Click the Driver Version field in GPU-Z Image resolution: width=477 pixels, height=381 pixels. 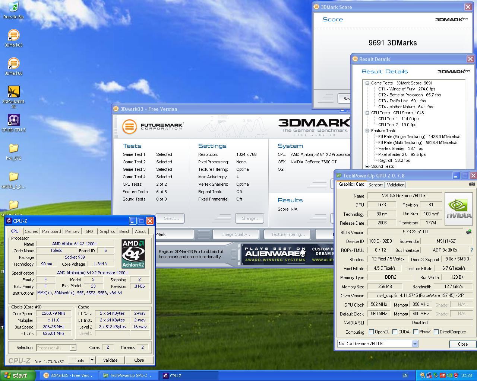[x=420, y=295]
